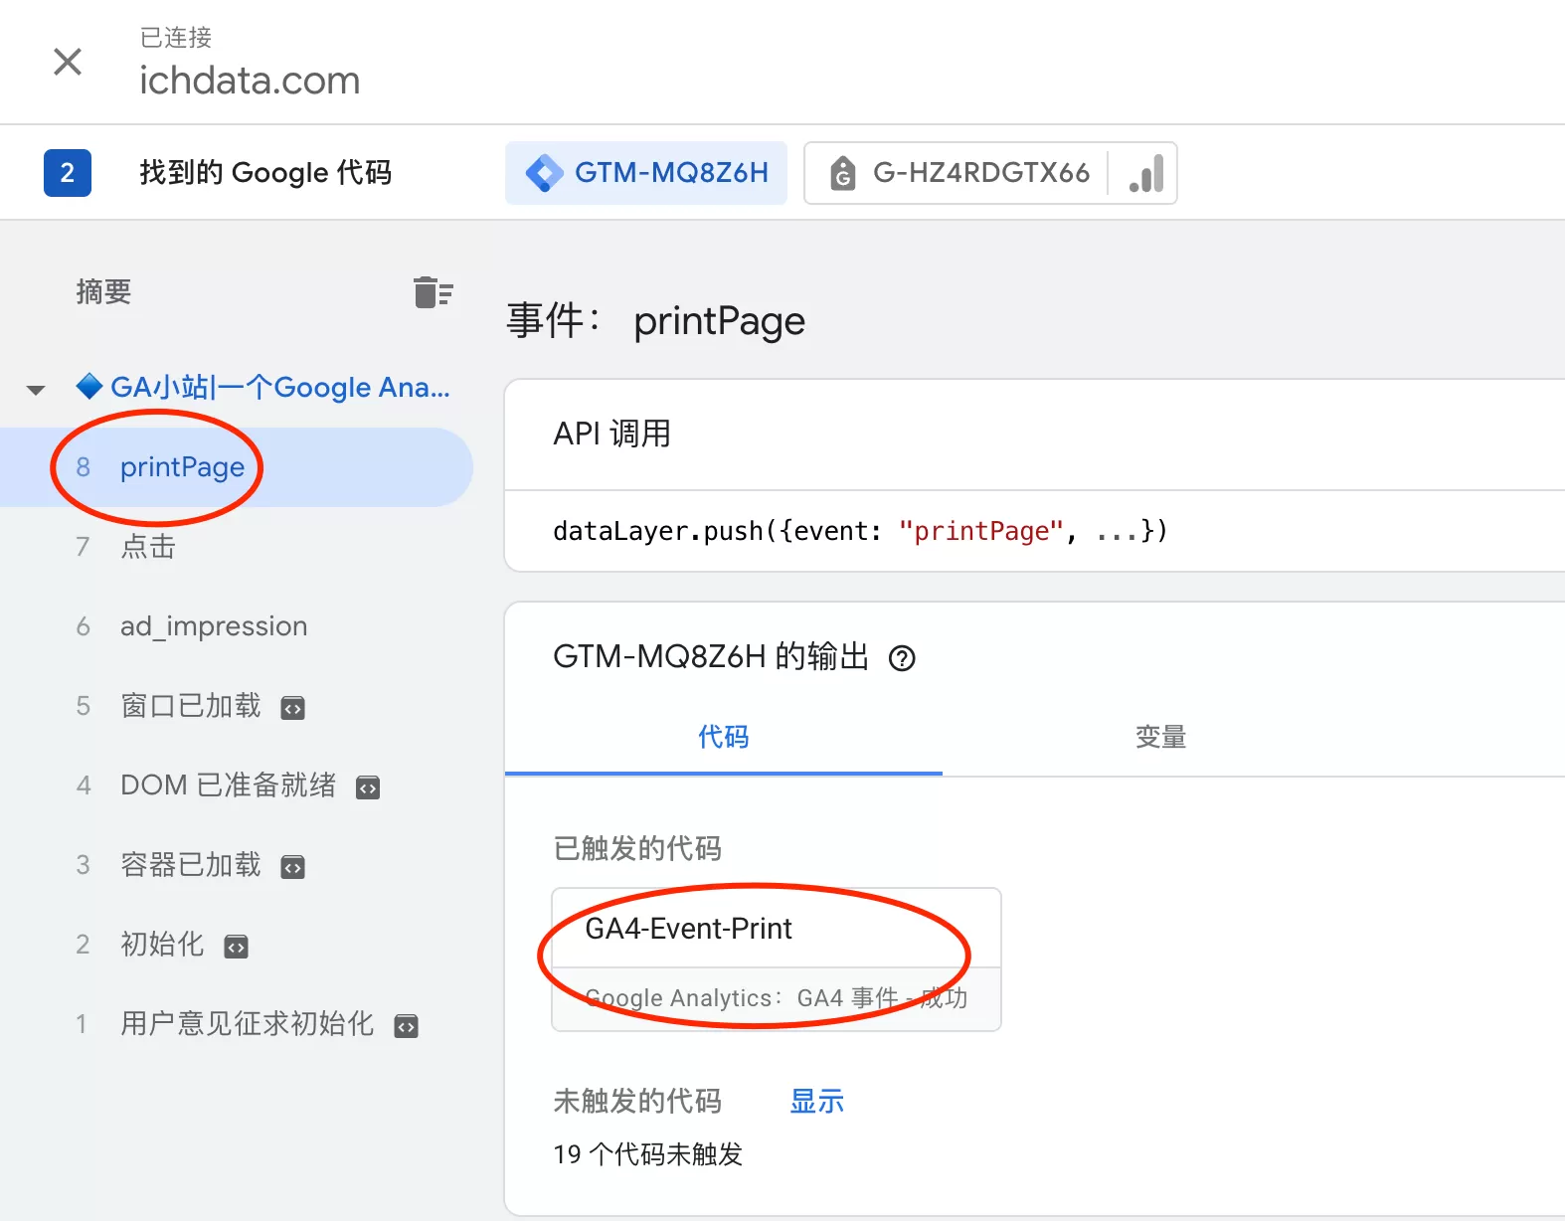Click the blue diamond icon beside GA小站
This screenshot has height=1221, width=1565.
(x=89, y=386)
